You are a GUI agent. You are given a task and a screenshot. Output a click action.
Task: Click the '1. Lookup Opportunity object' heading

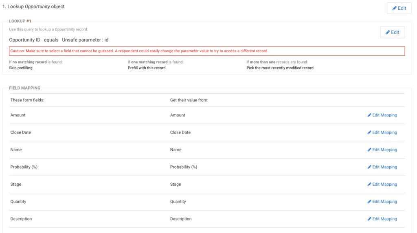click(x=33, y=7)
